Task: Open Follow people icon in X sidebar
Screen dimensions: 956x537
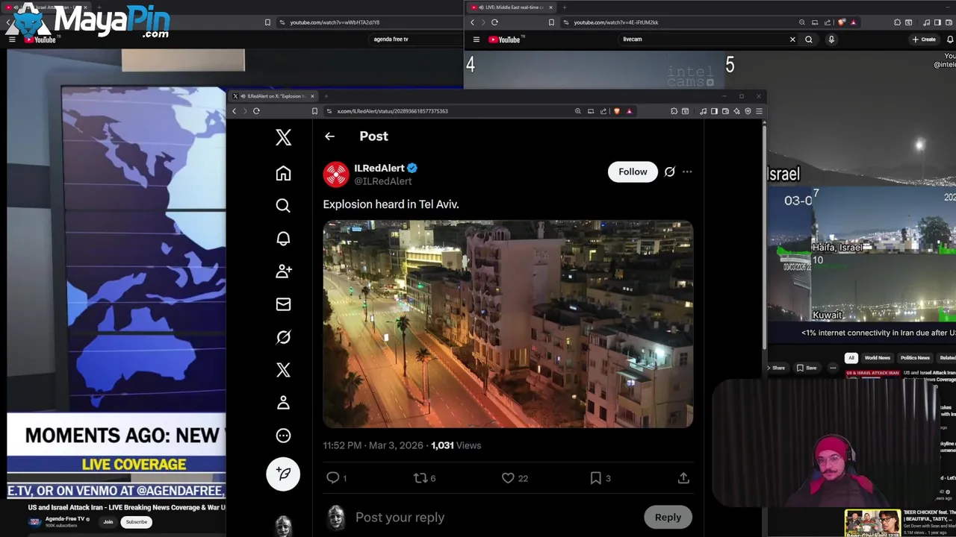Action: [283, 271]
